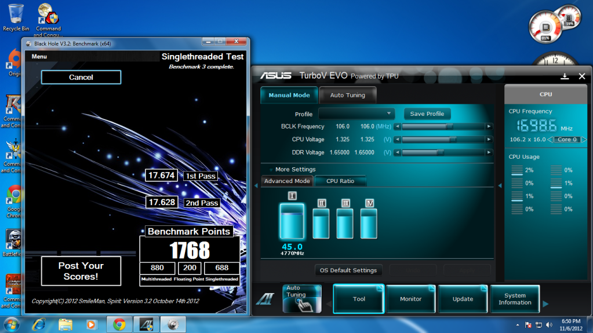Click core II ratio bar
Viewport: 593px width, 333px height.
pyautogui.click(x=321, y=224)
